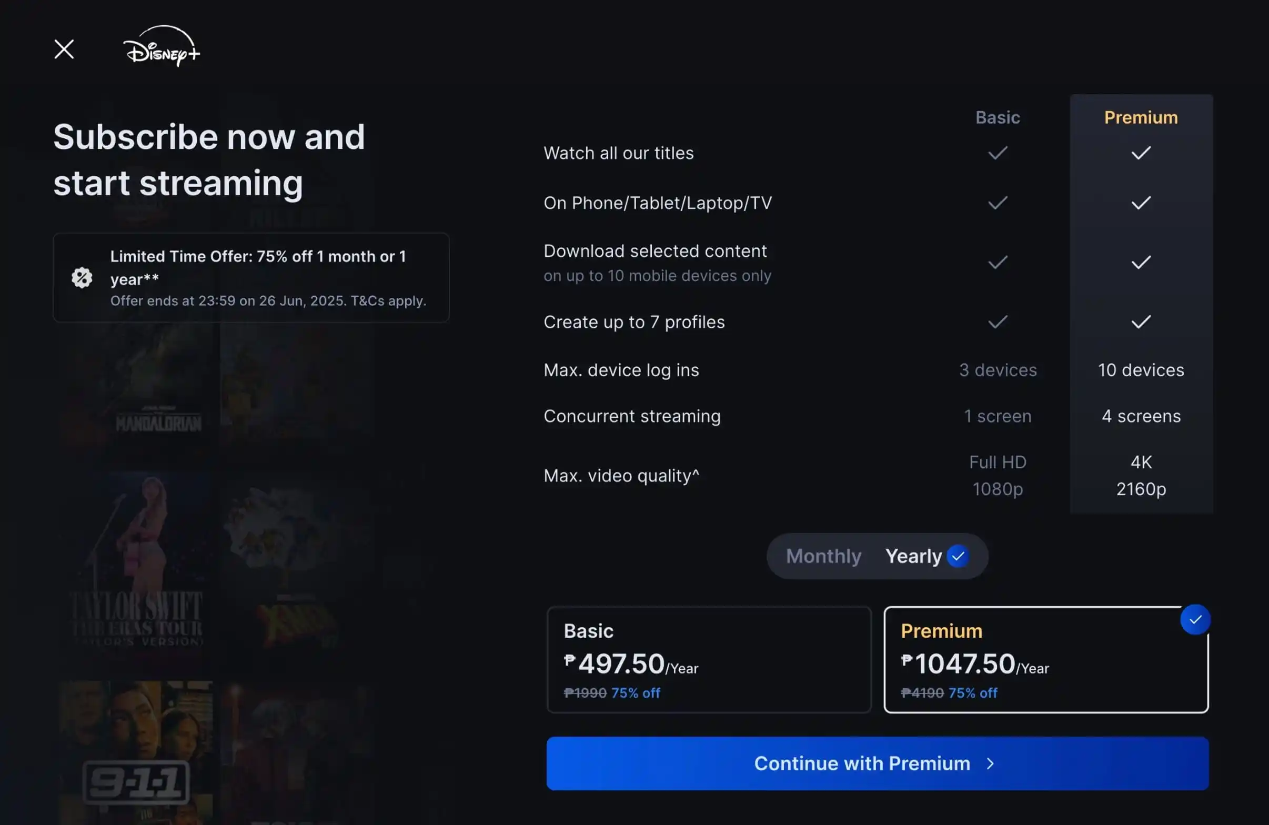Select the Premium plan card
Screen dimensions: 1269x825
tap(1046, 661)
